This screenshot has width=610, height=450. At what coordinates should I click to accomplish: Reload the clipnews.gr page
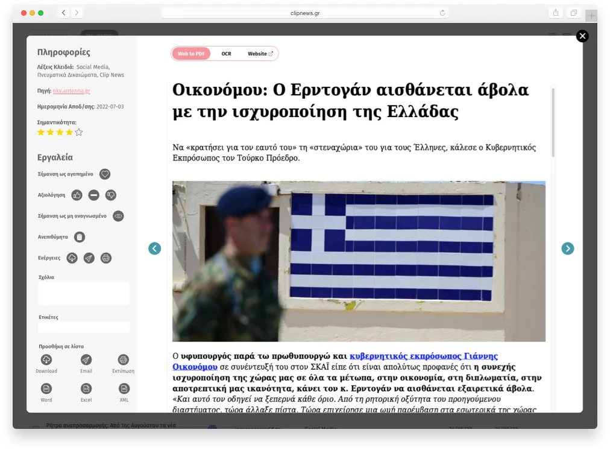pos(442,13)
